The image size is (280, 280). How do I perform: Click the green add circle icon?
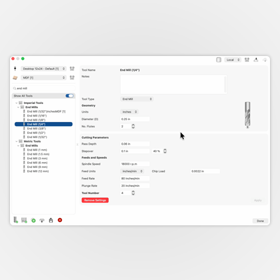click(33, 221)
